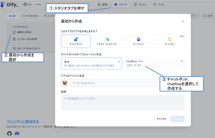Switch to the スタジオ tab

pyautogui.click(x=121, y=5)
